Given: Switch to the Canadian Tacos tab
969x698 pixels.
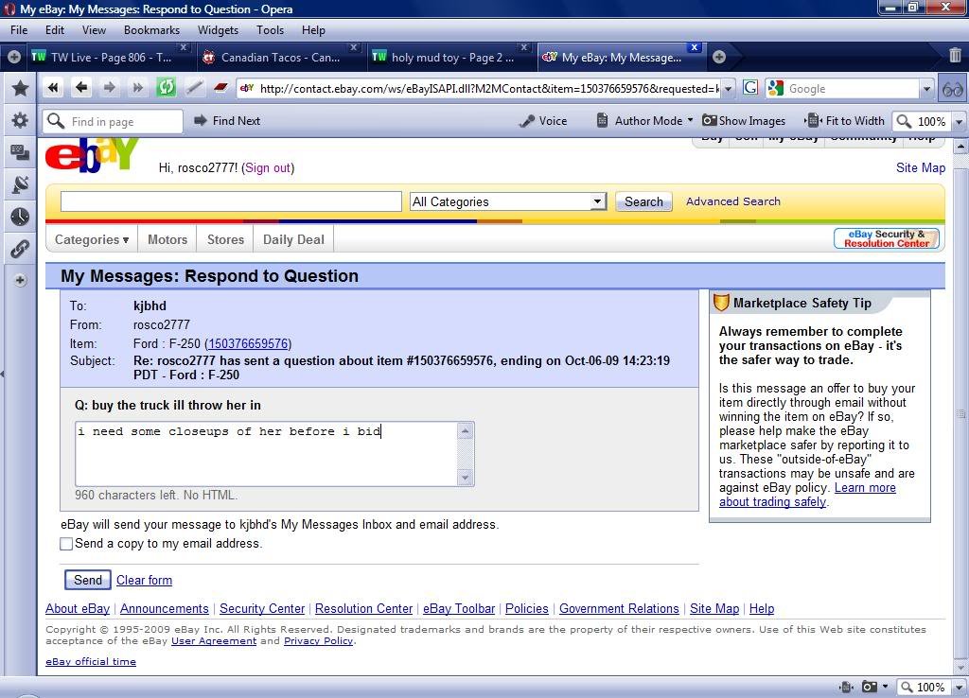Looking at the screenshot, I should click(279, 58).
